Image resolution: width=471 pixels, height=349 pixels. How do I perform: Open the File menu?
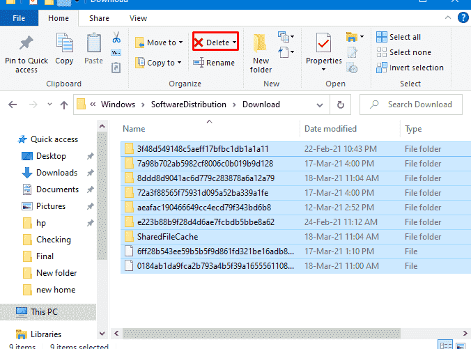[x=19, y=18]
